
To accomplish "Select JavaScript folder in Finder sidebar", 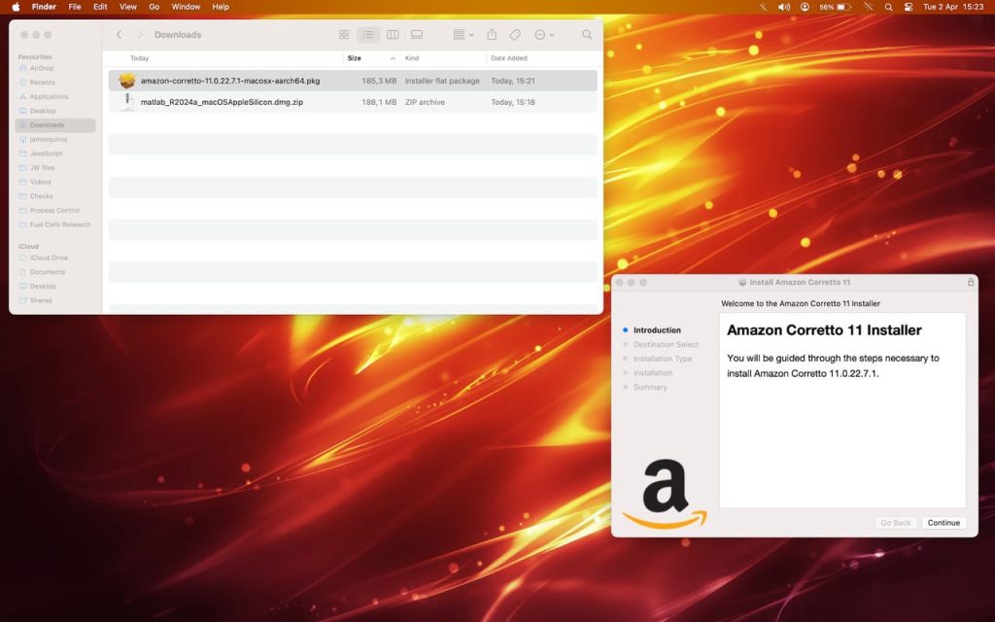I will point(46,154).
